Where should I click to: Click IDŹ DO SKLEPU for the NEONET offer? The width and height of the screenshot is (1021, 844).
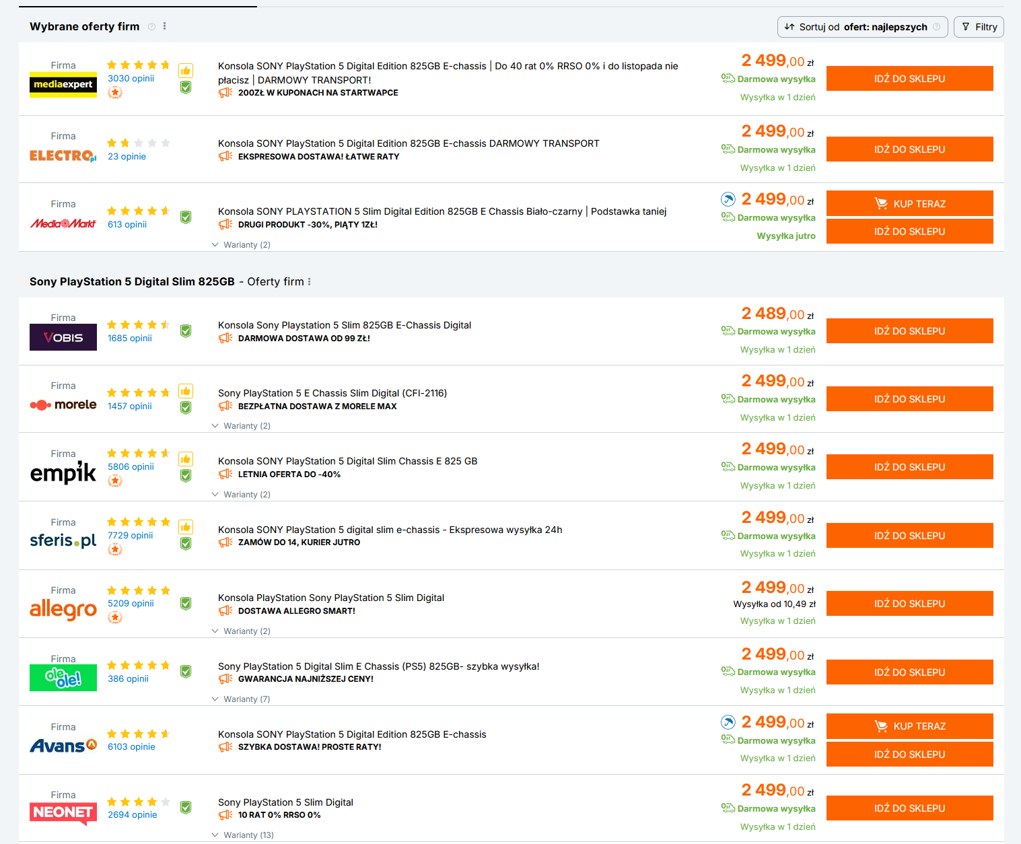coord(910,808)
